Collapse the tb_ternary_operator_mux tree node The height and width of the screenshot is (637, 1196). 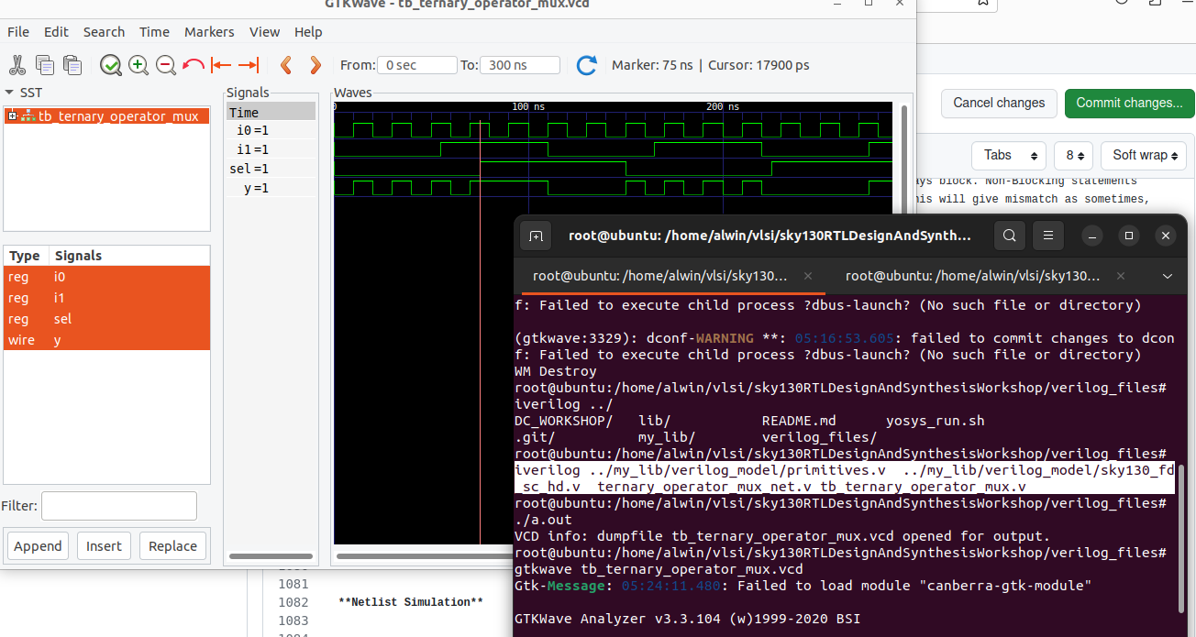coord(10,115)
